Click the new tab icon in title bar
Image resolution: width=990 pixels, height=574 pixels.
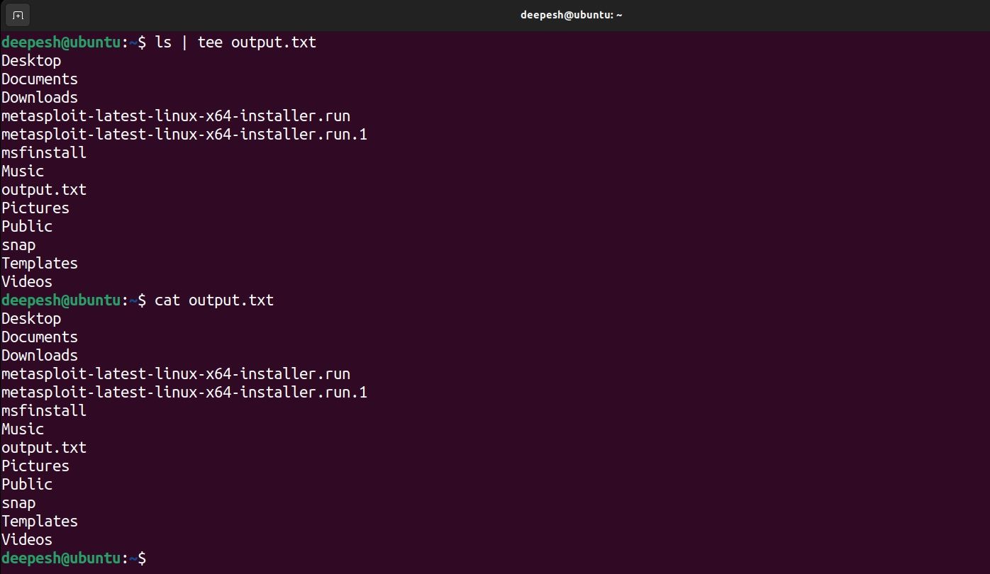(x=18, y=15)
